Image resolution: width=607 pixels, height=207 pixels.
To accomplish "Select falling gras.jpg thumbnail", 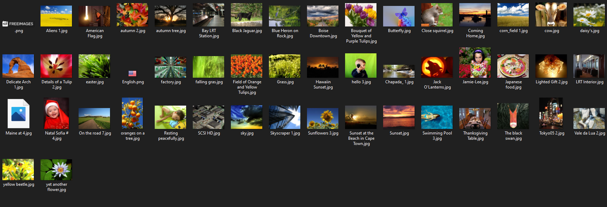I will pyautogui.click(x=209, y=67).
